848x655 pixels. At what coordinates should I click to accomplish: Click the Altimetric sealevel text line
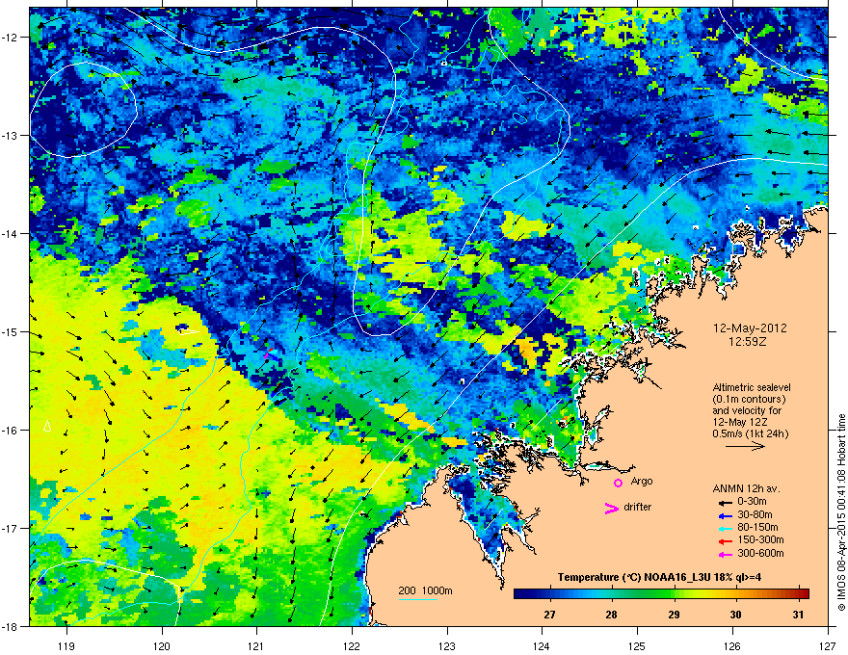pyautogui.click(x=752, y=387)
